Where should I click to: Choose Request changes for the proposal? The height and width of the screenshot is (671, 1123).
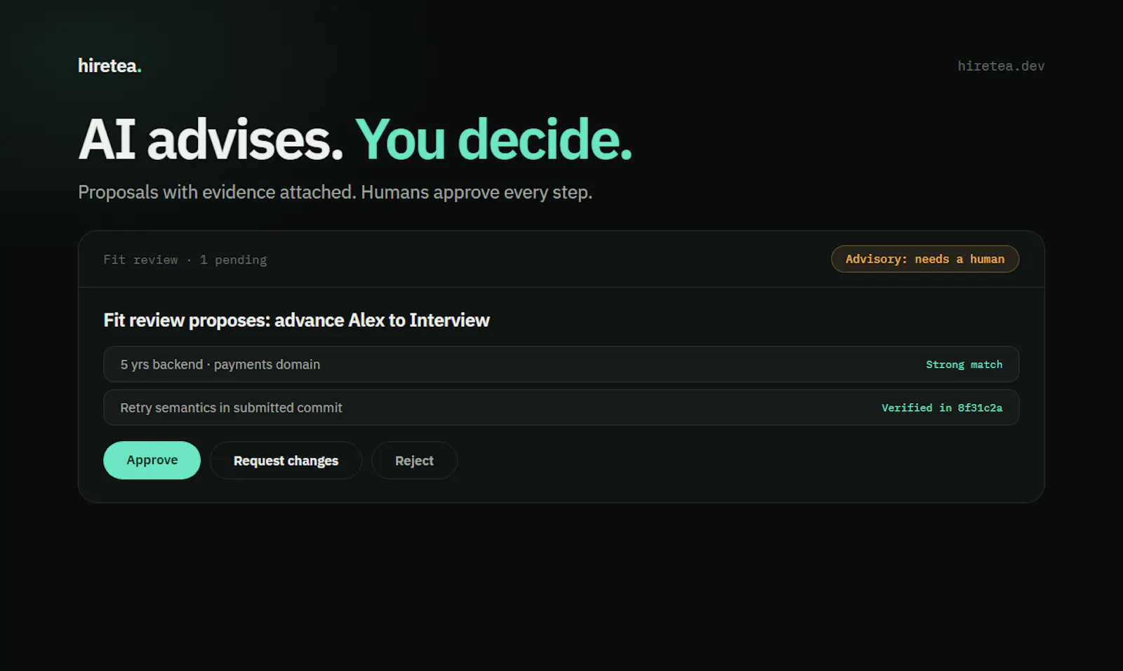[286, 460]
